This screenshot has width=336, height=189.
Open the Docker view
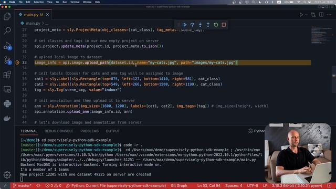pos(7,118)
